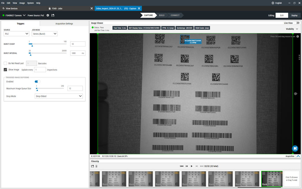
Task: Click the info icon beside pan hint
Action: click(298, 37)
